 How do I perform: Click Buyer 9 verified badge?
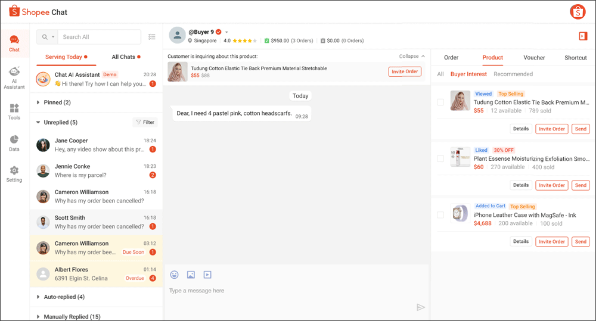pyautogui.click(x=219, y=32)
